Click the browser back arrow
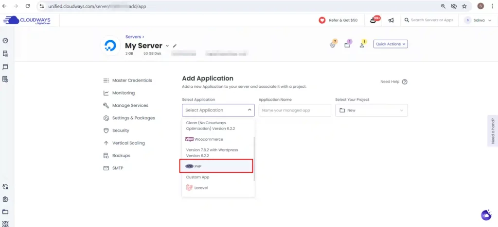 coord(4,6)
